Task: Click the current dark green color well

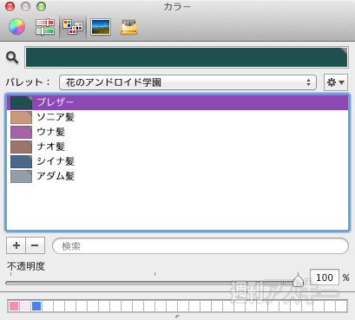Action: (x=187, y=57)
